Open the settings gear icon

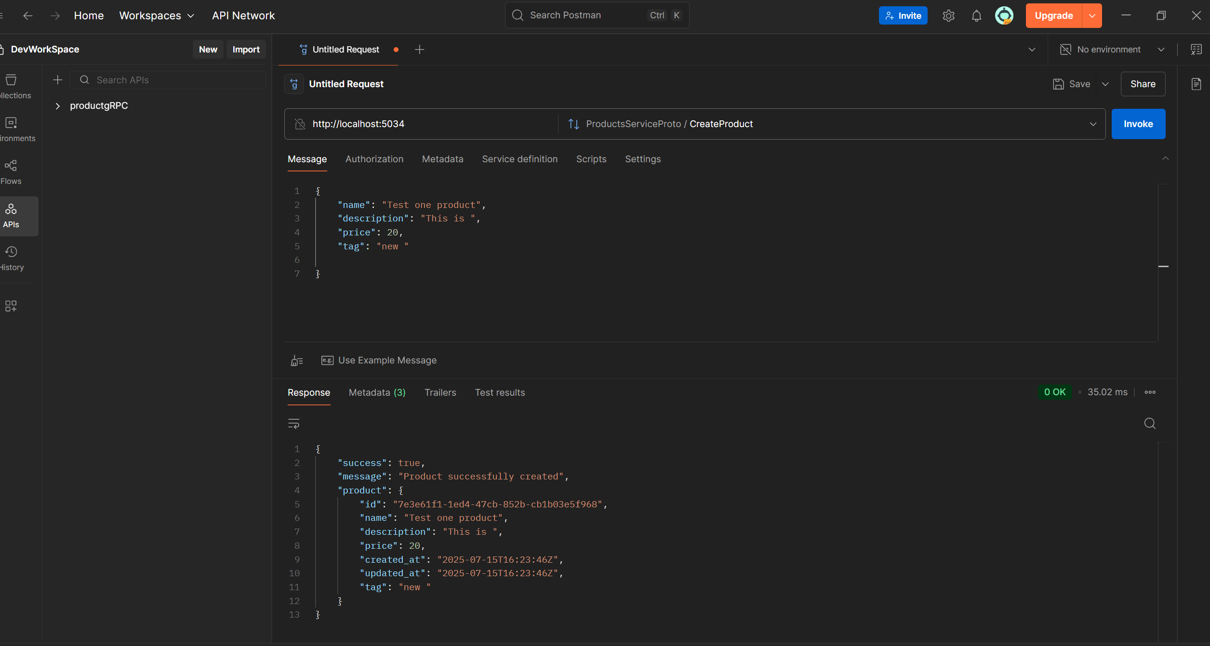(948, 16)
